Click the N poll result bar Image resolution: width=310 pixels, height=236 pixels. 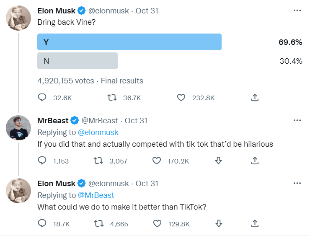coord(77,61)
